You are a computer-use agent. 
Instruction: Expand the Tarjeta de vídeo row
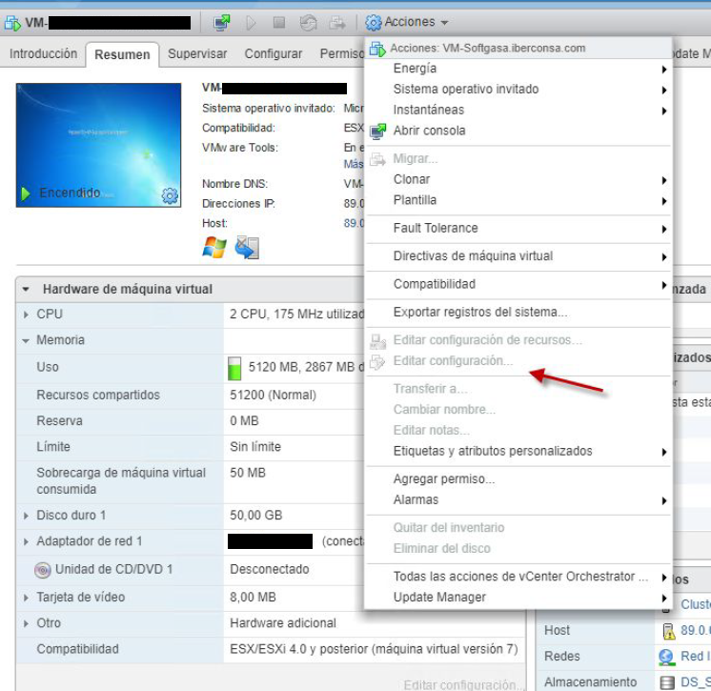(26, 598)
